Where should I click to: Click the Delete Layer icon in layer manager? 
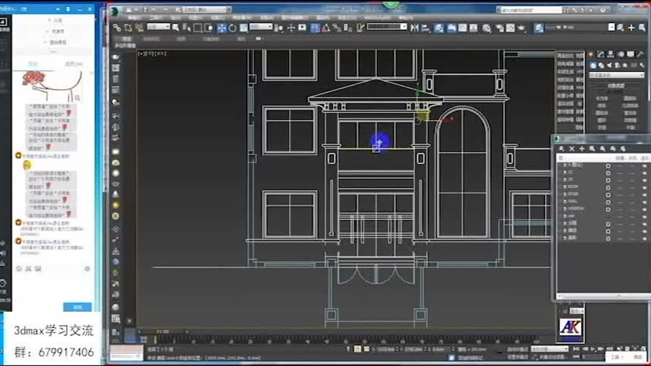tap(571, 148)
